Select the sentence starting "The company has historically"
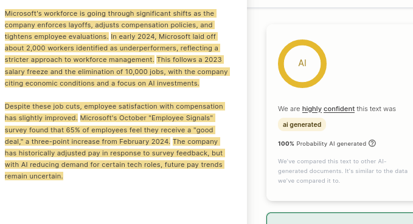 114,159
